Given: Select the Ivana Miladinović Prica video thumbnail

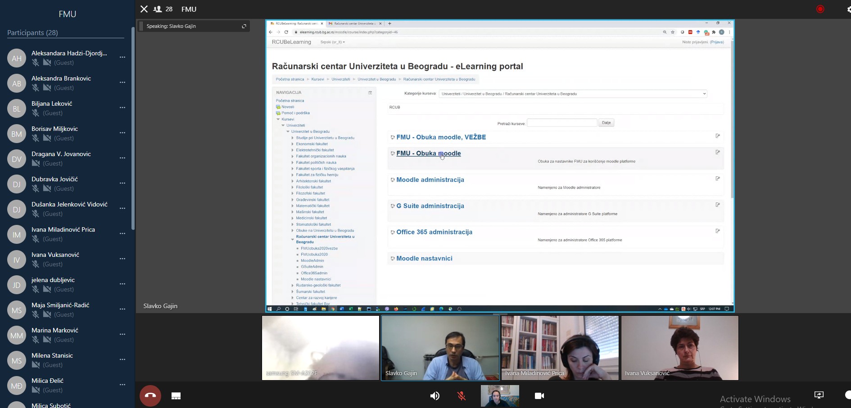Looking at the screenshot, I should click(x=560, y=348).
